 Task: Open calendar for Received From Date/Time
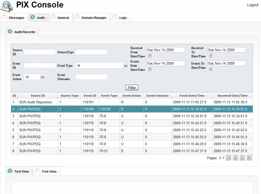[x=150, y=56]
